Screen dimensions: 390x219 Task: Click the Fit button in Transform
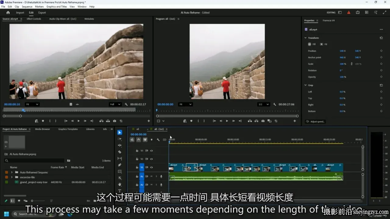pyautogui.click(x=323, y=44)
